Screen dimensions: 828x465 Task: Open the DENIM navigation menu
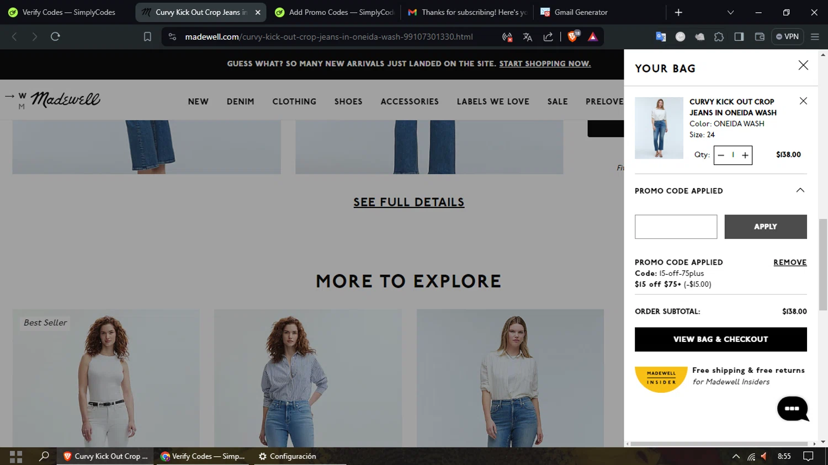pyautogui.click(x=240, y=101)
